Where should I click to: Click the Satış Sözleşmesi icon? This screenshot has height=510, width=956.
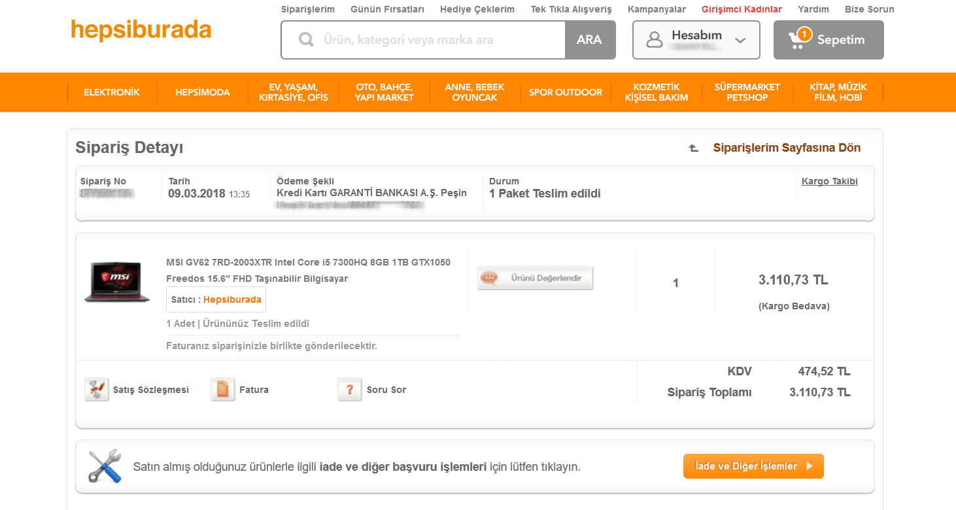(x=97, y=390)
